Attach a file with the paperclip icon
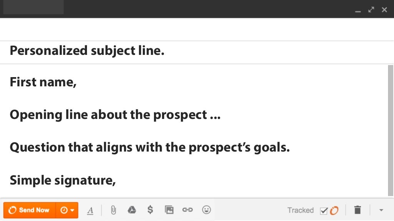Viewport: 394px width, 221px height. (x=114, y=210)
